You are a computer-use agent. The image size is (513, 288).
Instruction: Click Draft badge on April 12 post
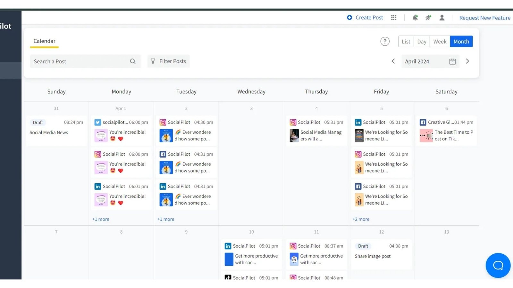[363, 246]
